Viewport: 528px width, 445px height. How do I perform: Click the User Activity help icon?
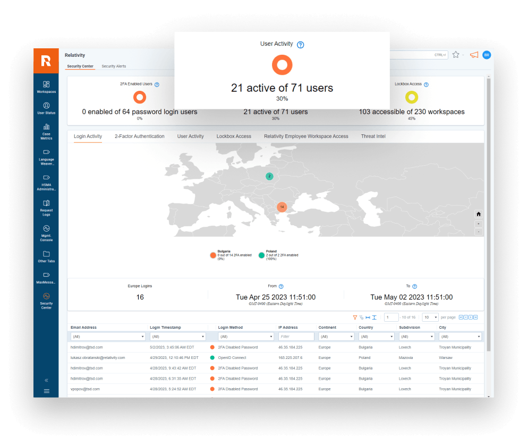click(x=300, y=45)
